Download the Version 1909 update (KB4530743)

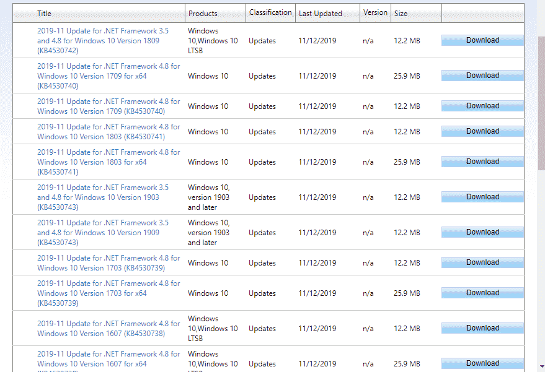482,232
